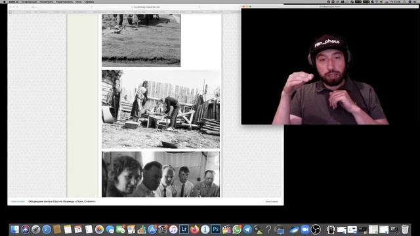This screenshot has width=420, height=236.
Task: Open the Trash in the dock
Action: [x=405, y=229]
